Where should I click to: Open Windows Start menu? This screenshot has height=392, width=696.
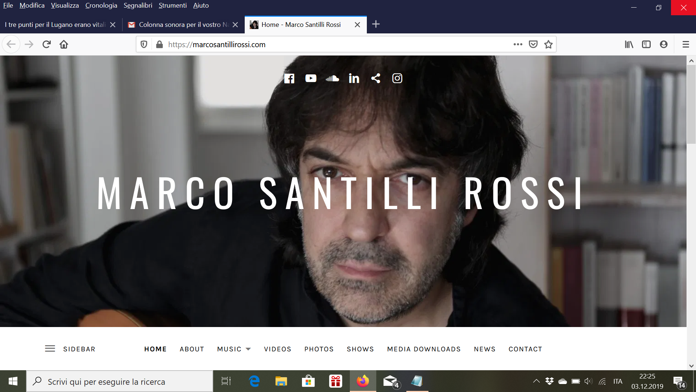click(x=13, y=381)
